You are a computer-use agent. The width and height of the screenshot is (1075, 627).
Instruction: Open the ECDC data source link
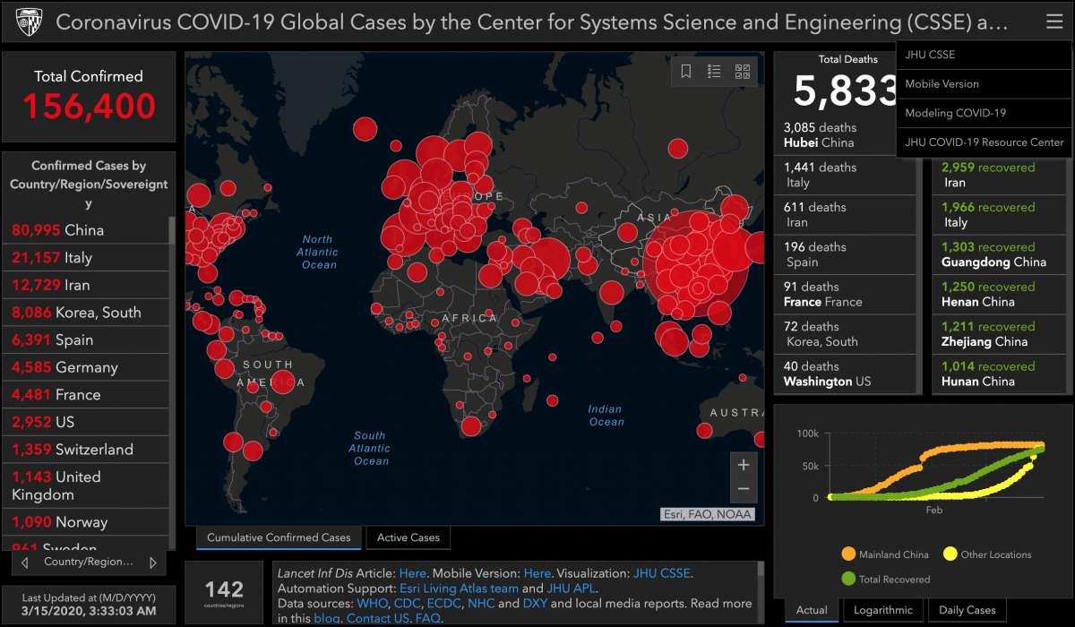pos(443,604)
